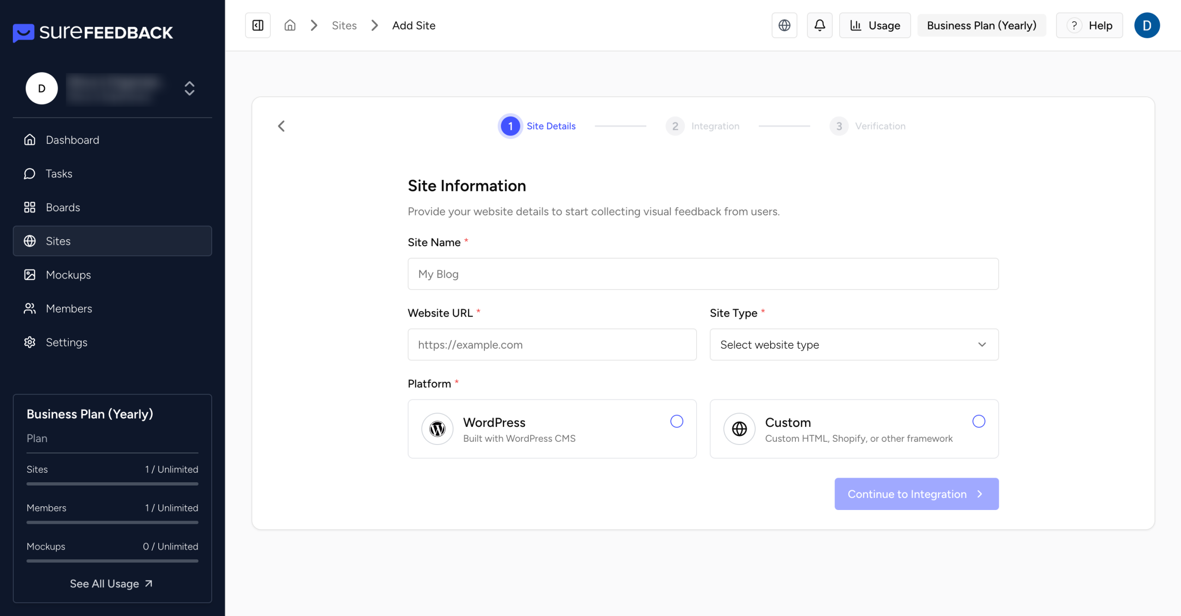
Task: Go to Members in the sidebar
Action: click(69, 308)
